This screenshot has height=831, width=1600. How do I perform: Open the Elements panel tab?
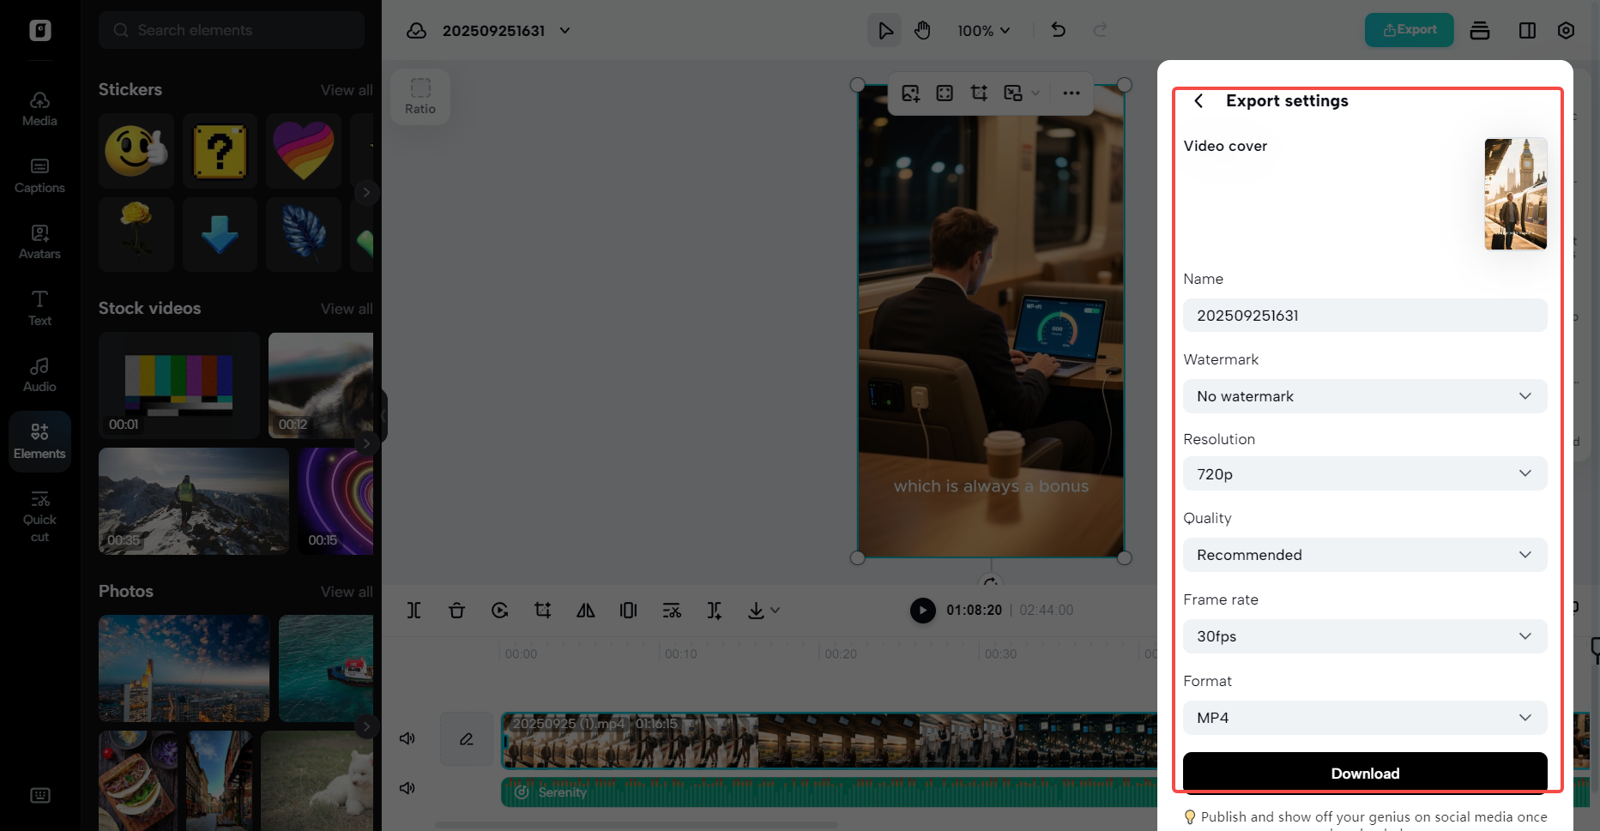(x=39, y=441)
